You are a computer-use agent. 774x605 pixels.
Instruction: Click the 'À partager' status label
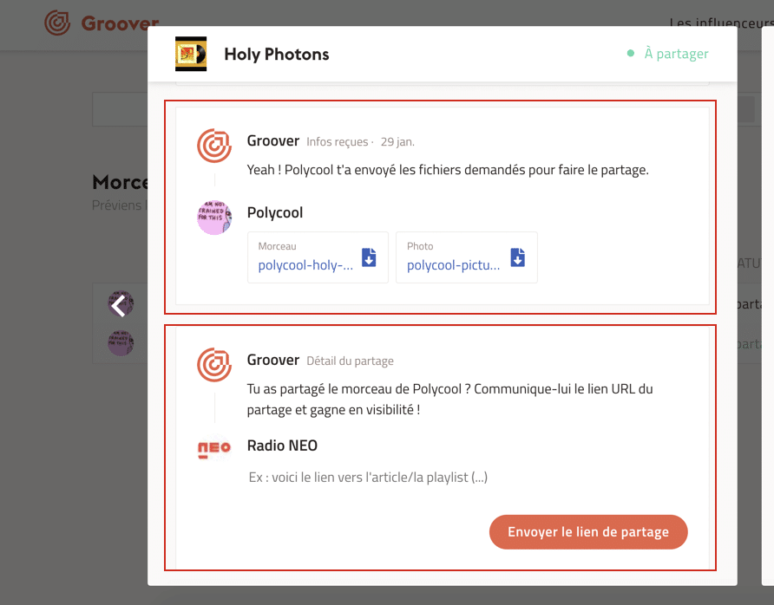676,53
